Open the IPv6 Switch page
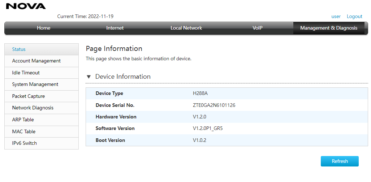The image size is (371, 182). pyautogui.click(x=42, y=143)
